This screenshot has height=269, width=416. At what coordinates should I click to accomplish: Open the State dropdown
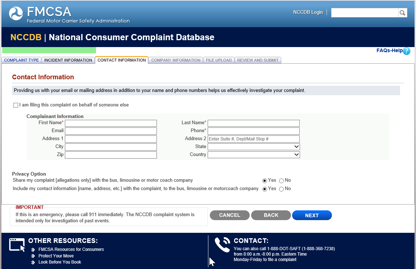click(254, 147)
